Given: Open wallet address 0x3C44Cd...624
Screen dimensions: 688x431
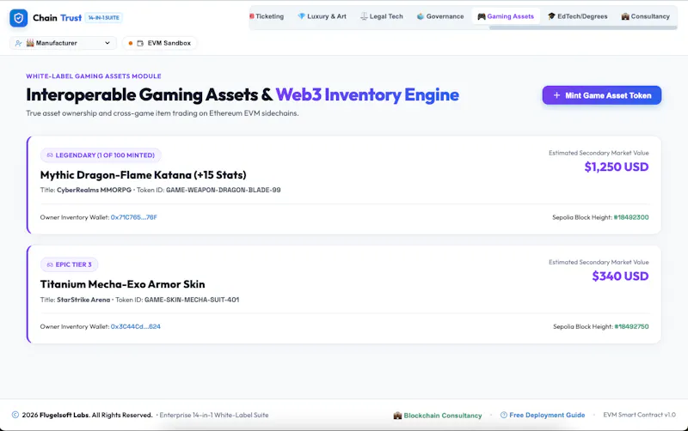Looking at the screenshot, I should click(136, 326).
